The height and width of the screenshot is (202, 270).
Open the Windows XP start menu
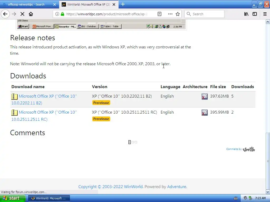[x=13, y=198]
